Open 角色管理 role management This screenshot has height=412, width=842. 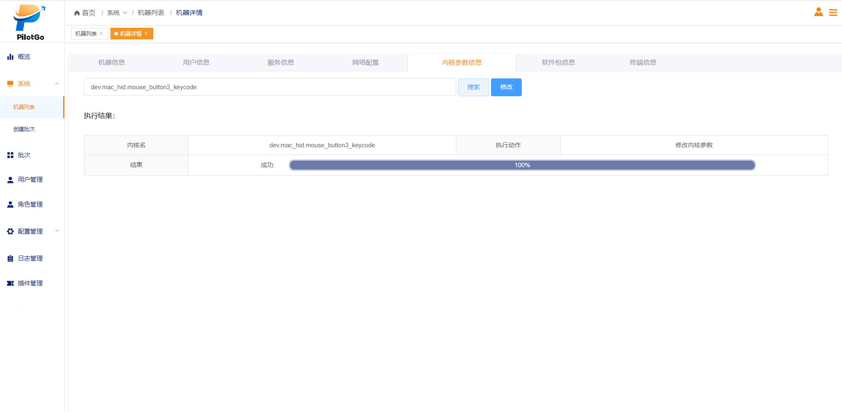coord(30,205)
